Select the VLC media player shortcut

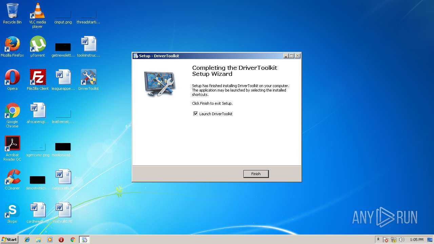pos(37,16)
